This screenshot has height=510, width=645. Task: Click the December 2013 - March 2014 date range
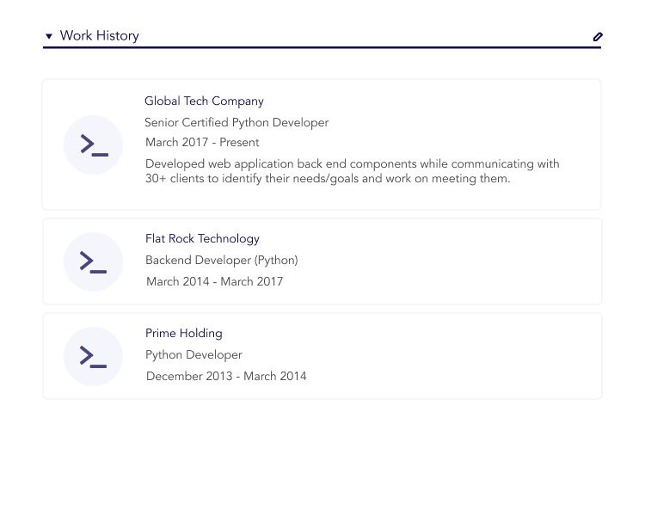226,377
